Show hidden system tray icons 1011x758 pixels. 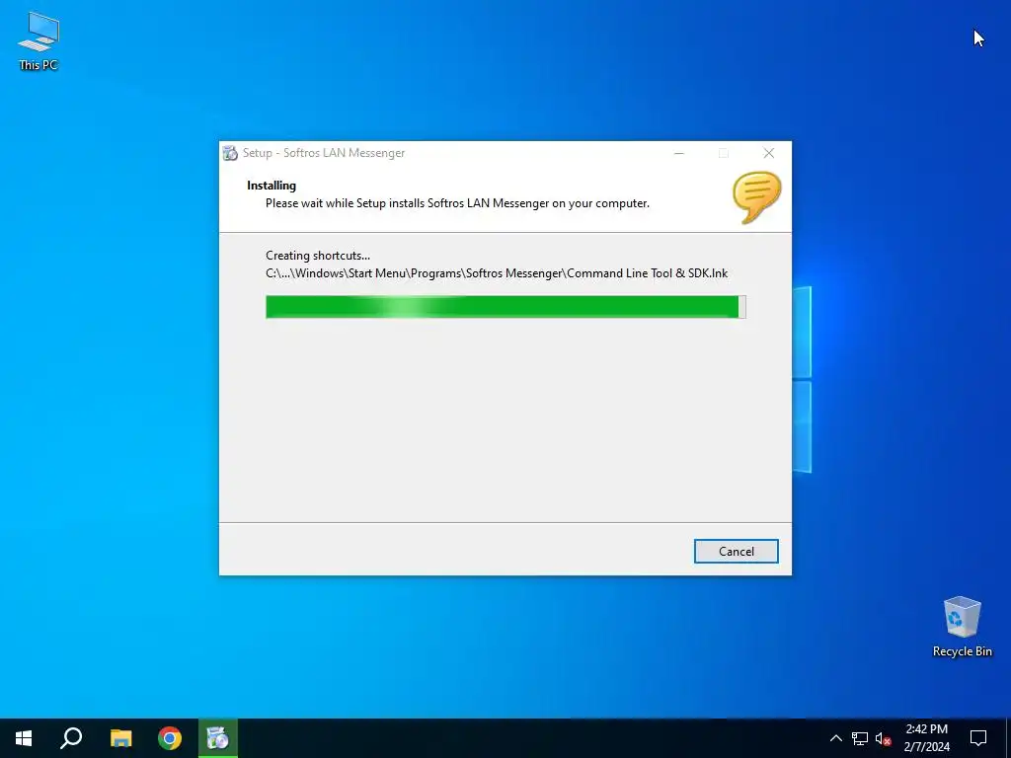(x=835, y=738)
